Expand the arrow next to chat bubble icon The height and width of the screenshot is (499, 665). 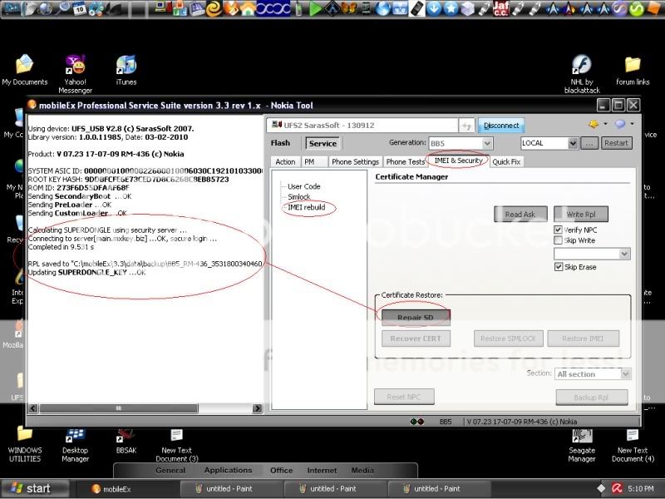pyautogui.click(x=632, y=124)
